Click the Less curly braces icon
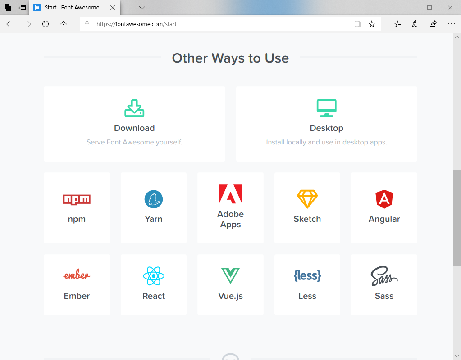Screen dimensions: 461x360 click(307, 275)
